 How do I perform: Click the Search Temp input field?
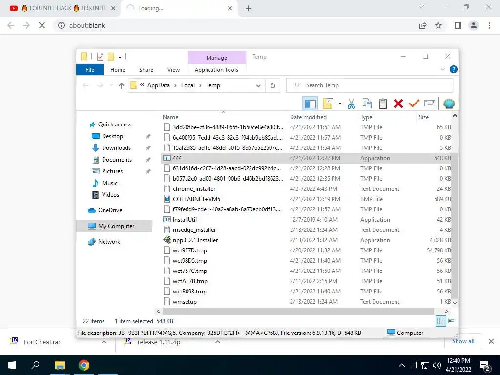coord(369,85)
